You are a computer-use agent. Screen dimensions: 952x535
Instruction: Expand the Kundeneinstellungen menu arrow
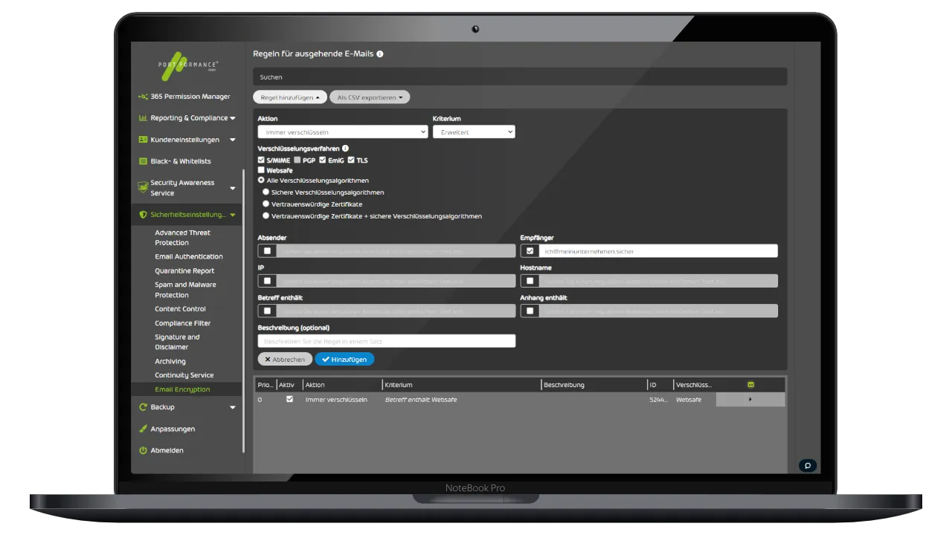click(233, 140)
